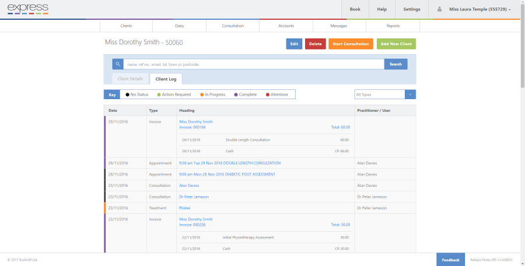Screen dimensions: 525x266
Task: Open the Accounts menu
Action: (x=286, y=26)
